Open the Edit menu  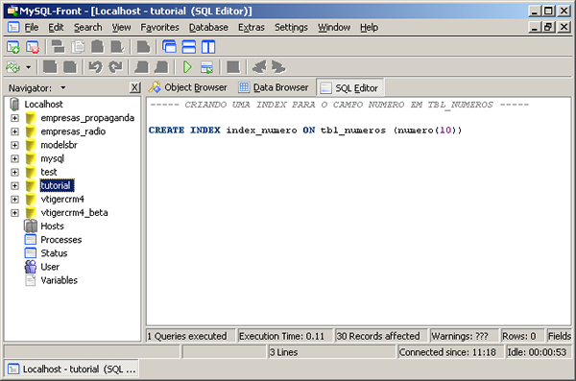(56, 28)
